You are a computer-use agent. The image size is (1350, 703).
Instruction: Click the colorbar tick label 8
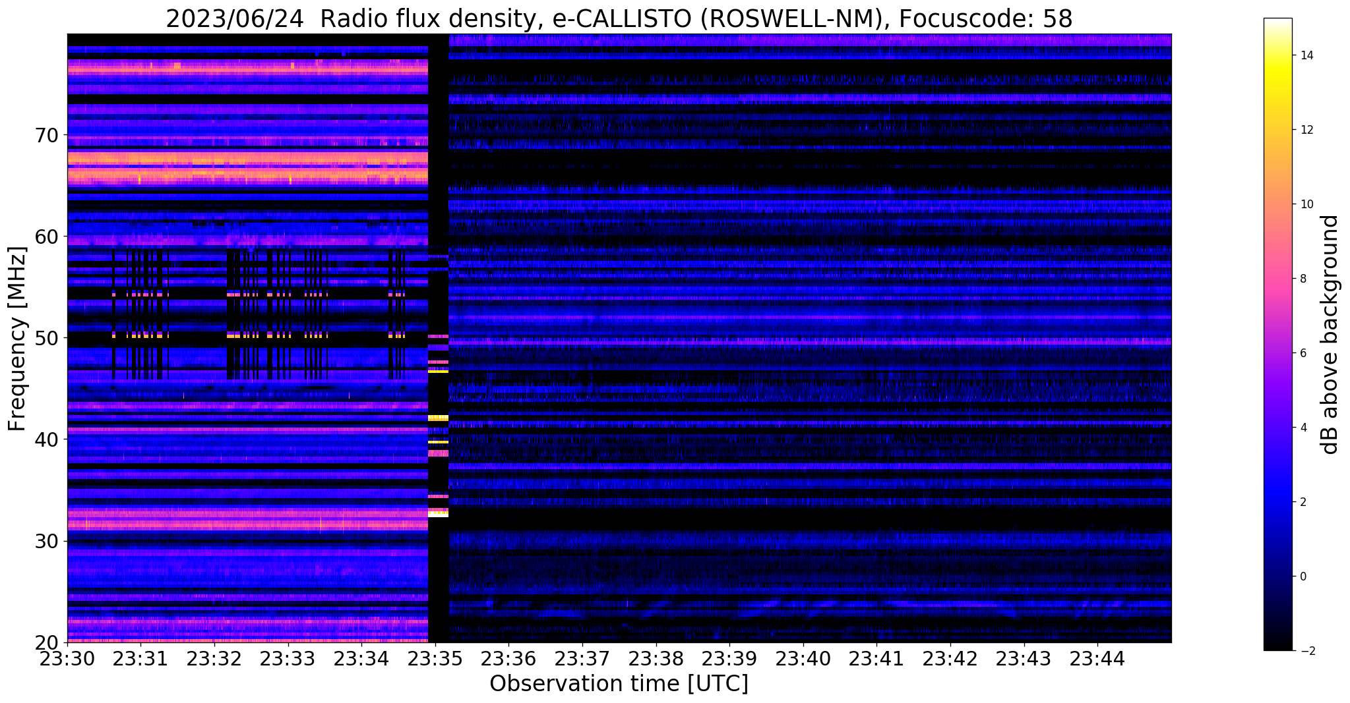(x=1303, y=279)
